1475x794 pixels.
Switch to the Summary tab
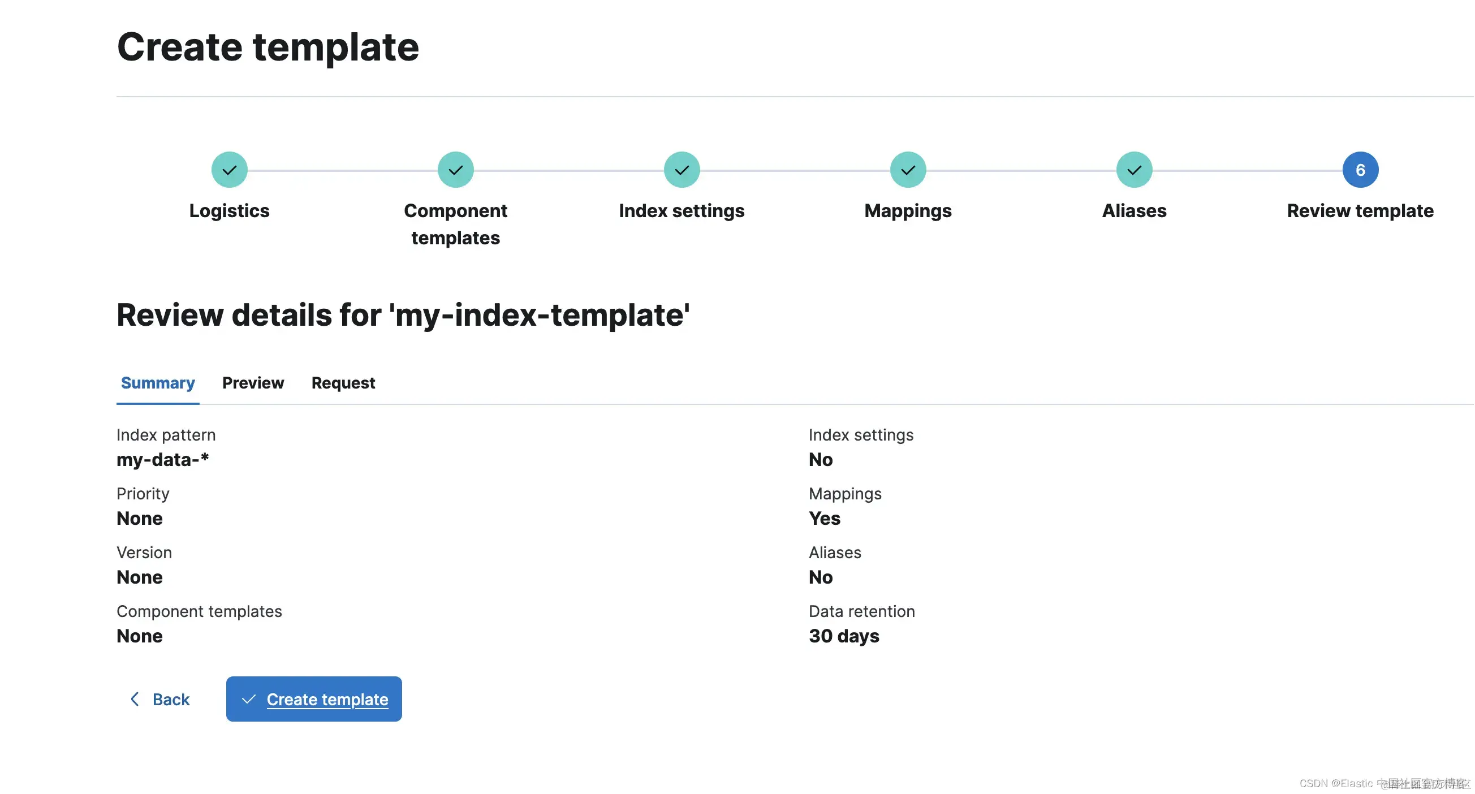(x=157, y=383)
